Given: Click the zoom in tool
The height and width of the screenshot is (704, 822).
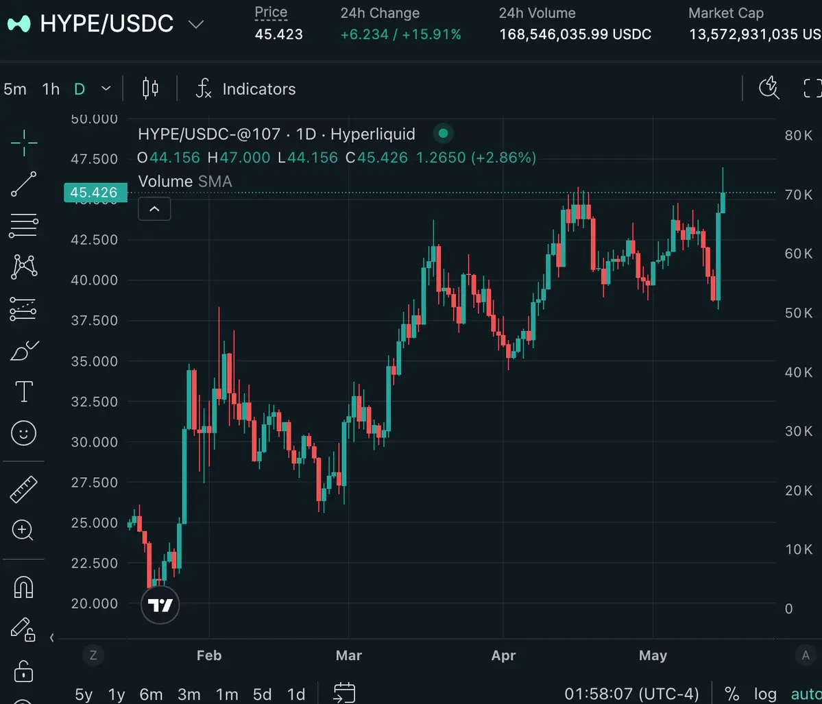Looking at the screenshot, I should 23,530.
